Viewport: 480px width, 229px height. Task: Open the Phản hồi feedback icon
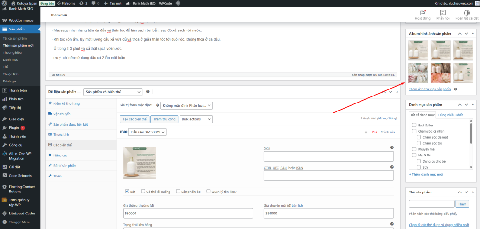[x=442, y=13]
